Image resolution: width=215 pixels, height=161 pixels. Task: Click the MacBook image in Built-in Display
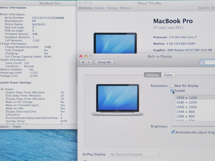(117, 100)
